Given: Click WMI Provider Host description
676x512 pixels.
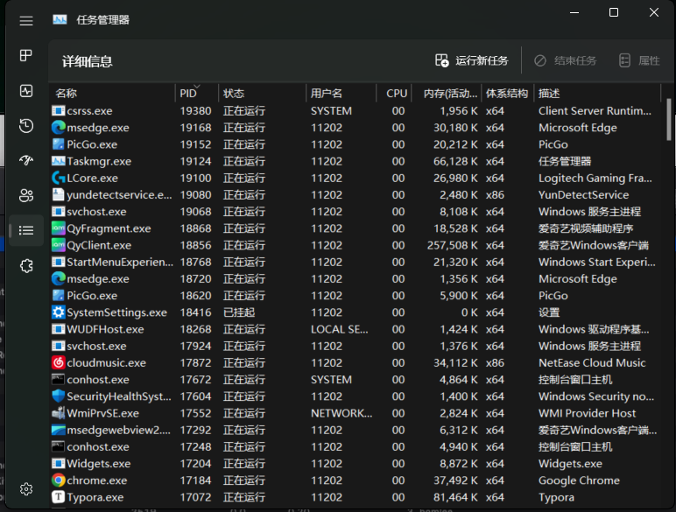Looking at the screenshot, I should (x=587, y=413).
